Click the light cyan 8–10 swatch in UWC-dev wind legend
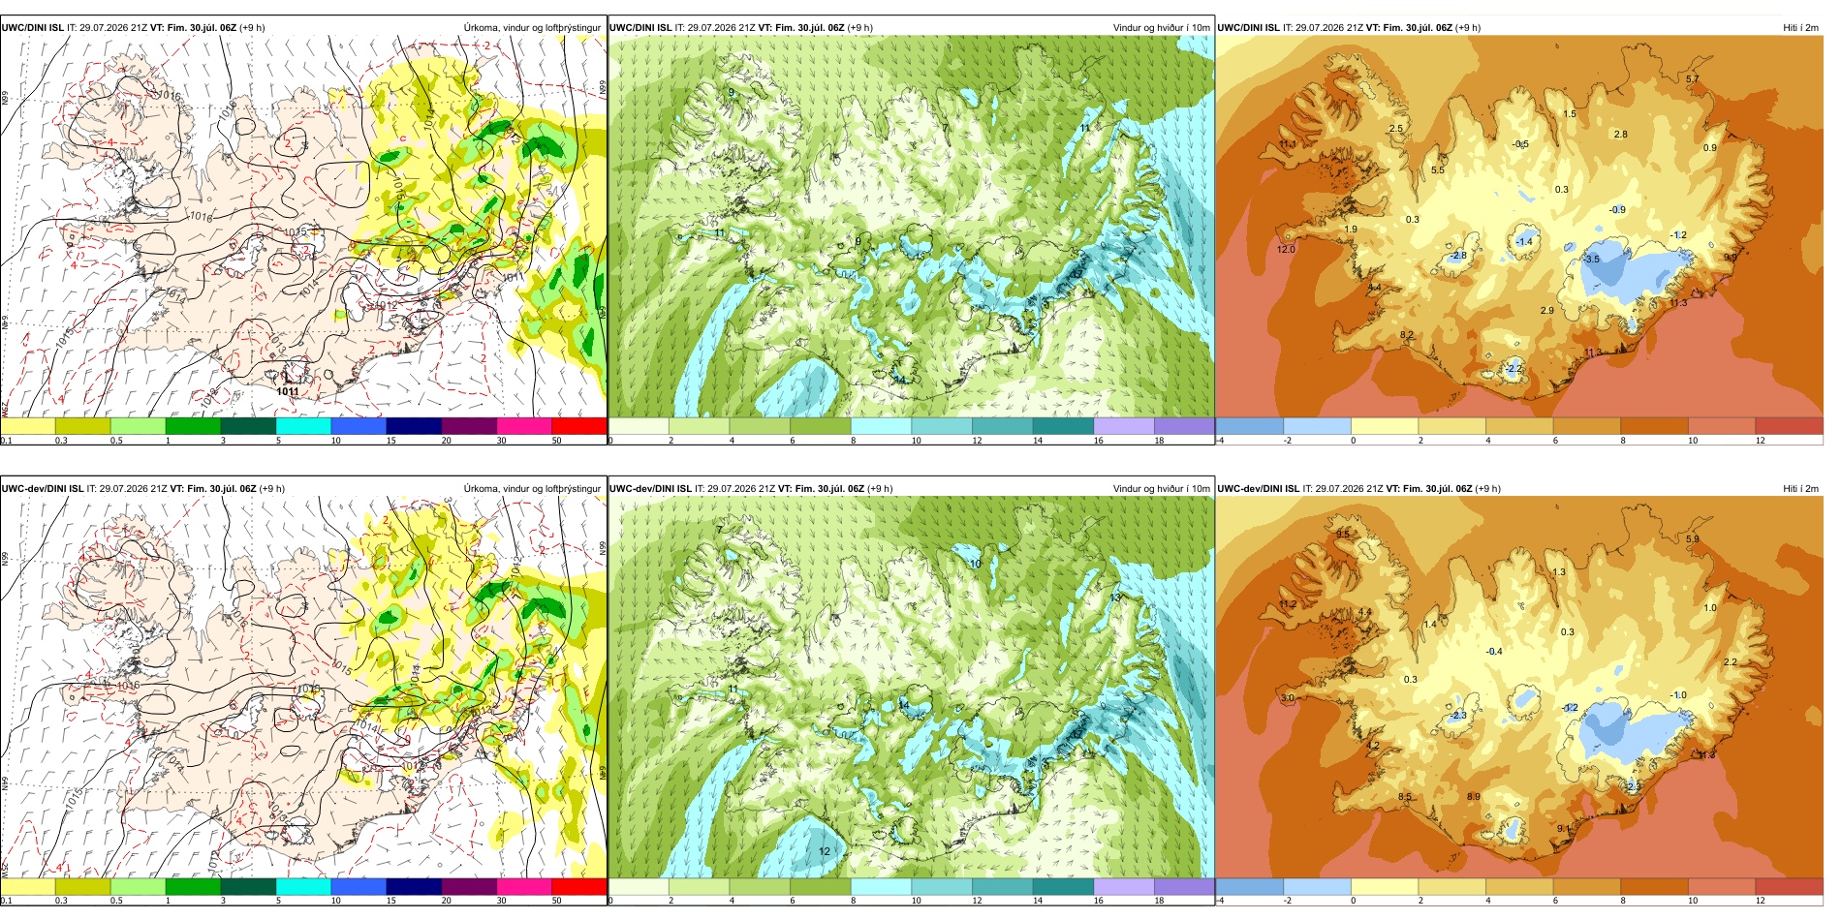 coord(881,887)
